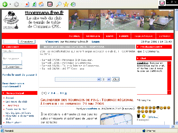
Task: Click the calendar thumbnail image
Action: point(116,119)
